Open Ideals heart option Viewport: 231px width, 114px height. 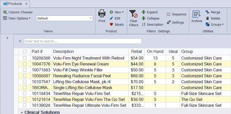(x=117, y=24)
